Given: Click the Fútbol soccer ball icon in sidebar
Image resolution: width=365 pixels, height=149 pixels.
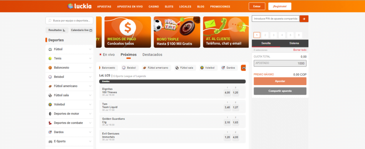Looking at the screenshot, I should coord(50,49).
